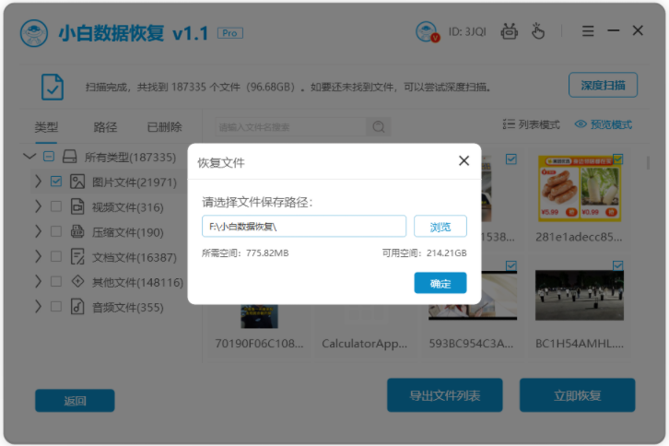The width and height of the screenshot is (669, 446).
Task: Check the 文档文件 checkbox
Action: tap(56, 256)
